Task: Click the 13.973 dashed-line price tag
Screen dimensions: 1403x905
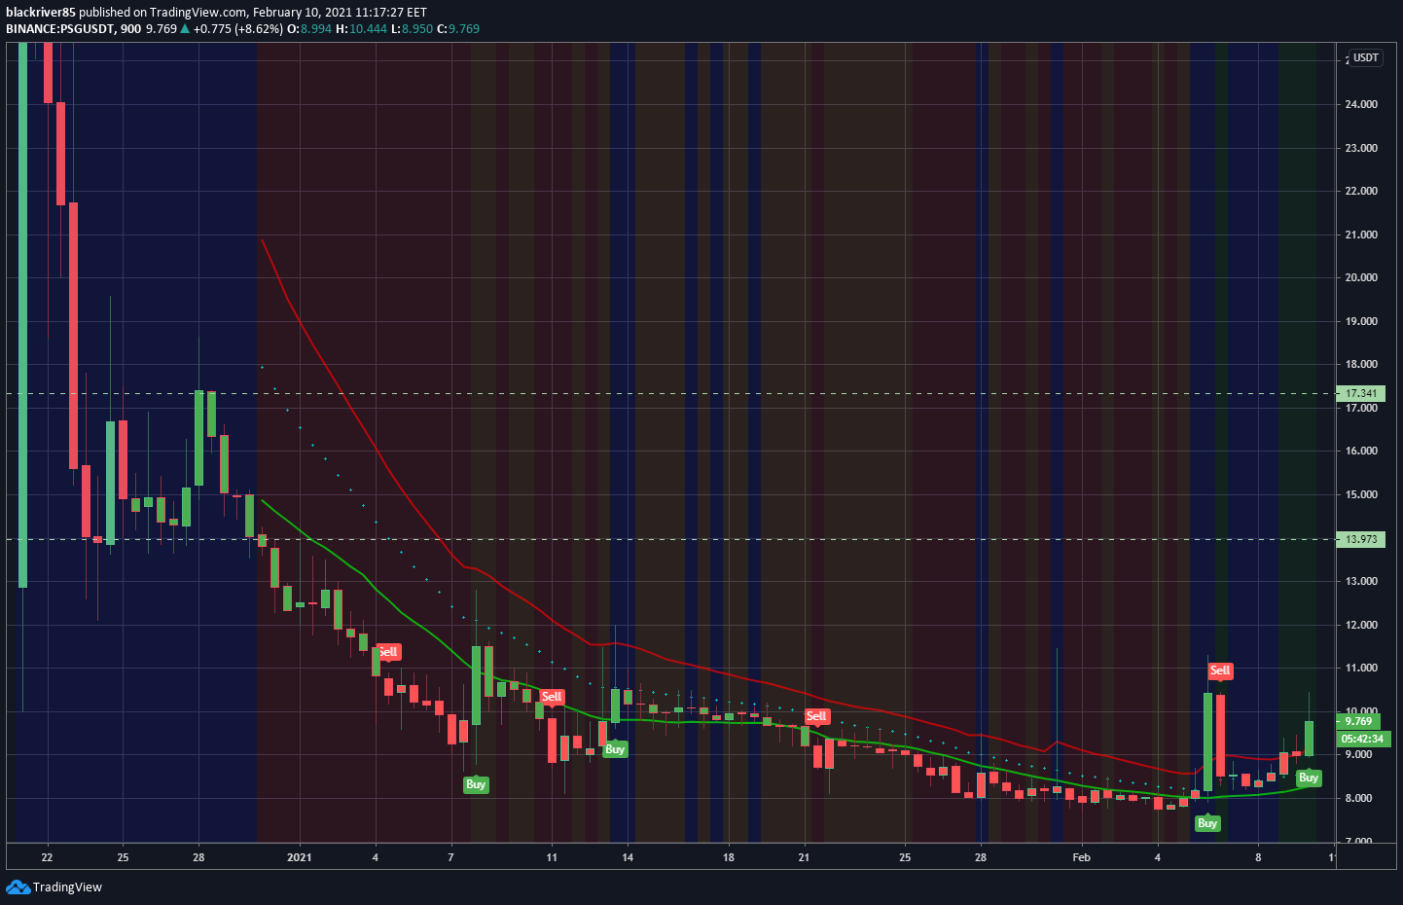Action: coord(1361,539)
